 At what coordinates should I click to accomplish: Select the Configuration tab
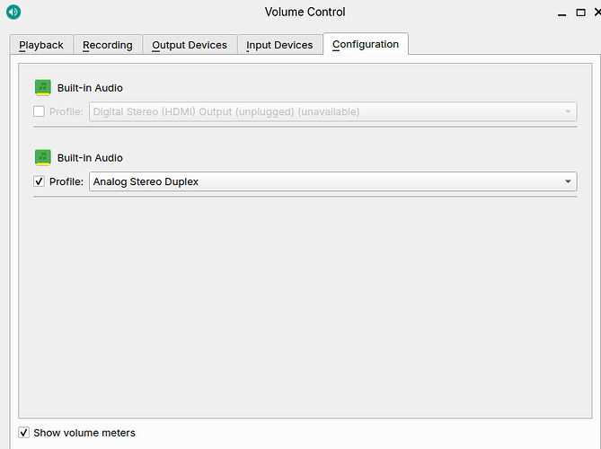coord(365,44)
